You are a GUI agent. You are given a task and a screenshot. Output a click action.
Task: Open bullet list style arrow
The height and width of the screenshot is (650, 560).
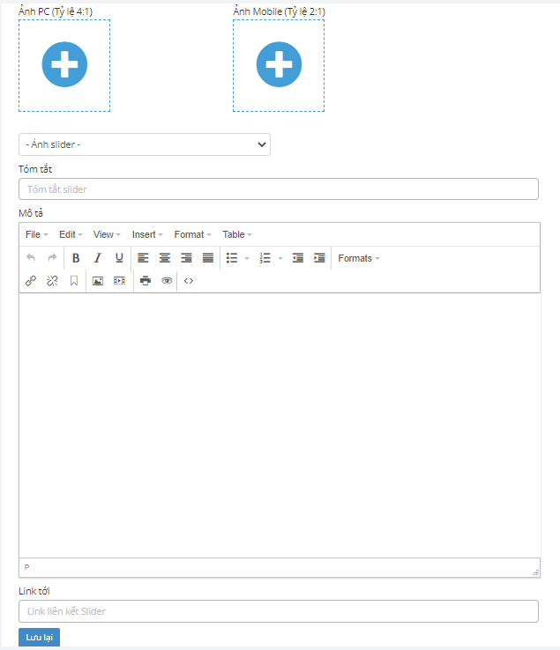[x=247, y=258]
